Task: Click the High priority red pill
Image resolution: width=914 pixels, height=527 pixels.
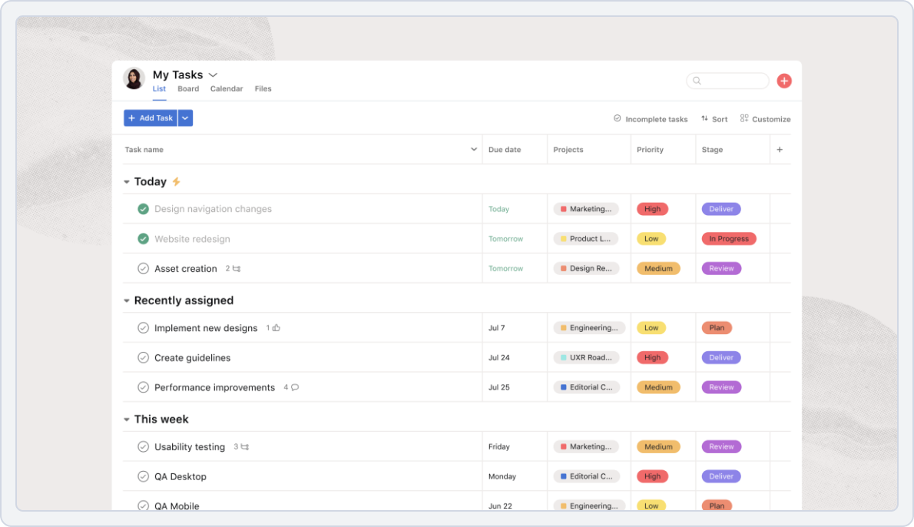Action: click(652, 208)
